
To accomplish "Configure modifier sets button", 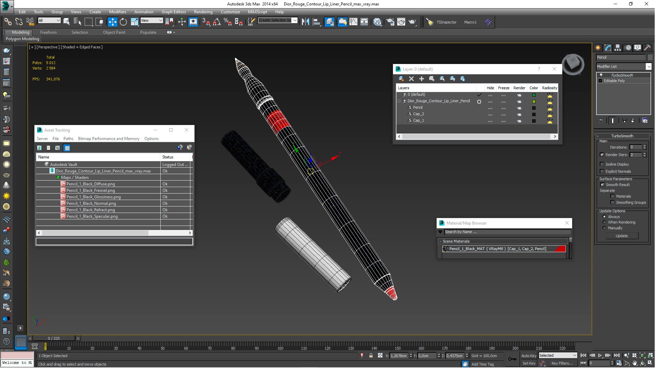I will point(645,120).
